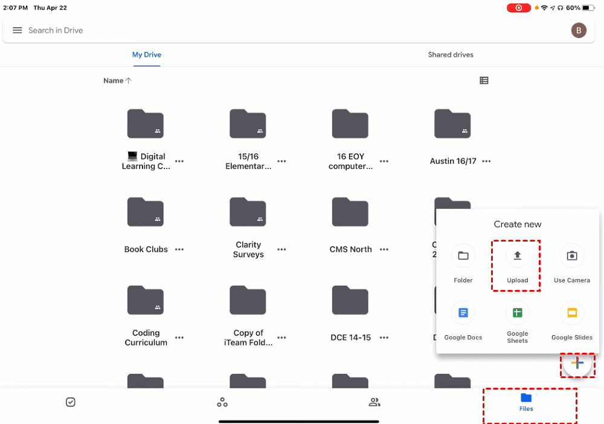Click the Coding Curriculum folder name
Viewport: 604px width, 424px height.
146,338
